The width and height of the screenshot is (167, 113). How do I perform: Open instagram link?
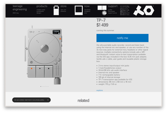(87, 11)
